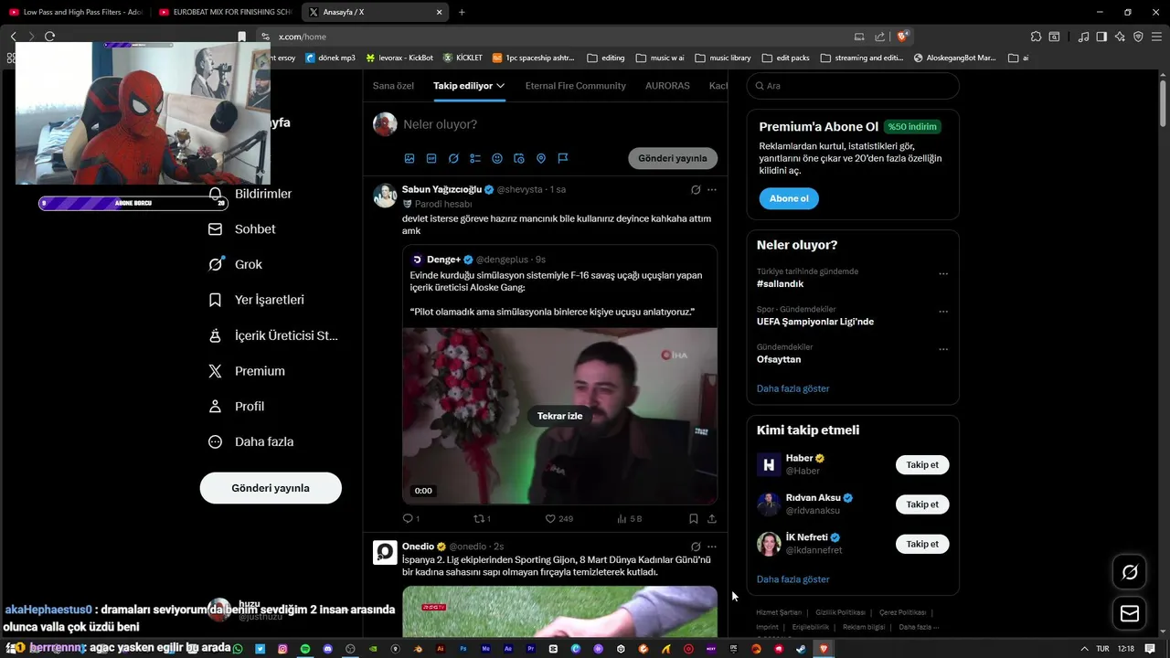Ask Grok about the Onedio post
Viewport: 1170px width, 658px height.
[x=696, y=547]
